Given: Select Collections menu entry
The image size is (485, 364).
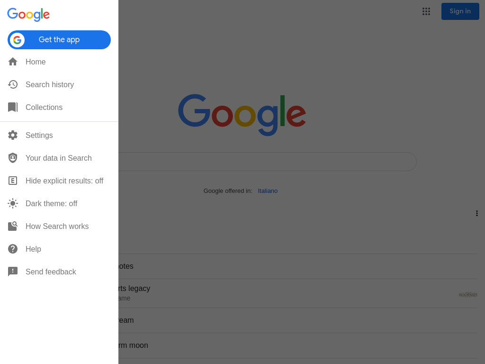Looking at the screenshot, I should coord(59,107).
